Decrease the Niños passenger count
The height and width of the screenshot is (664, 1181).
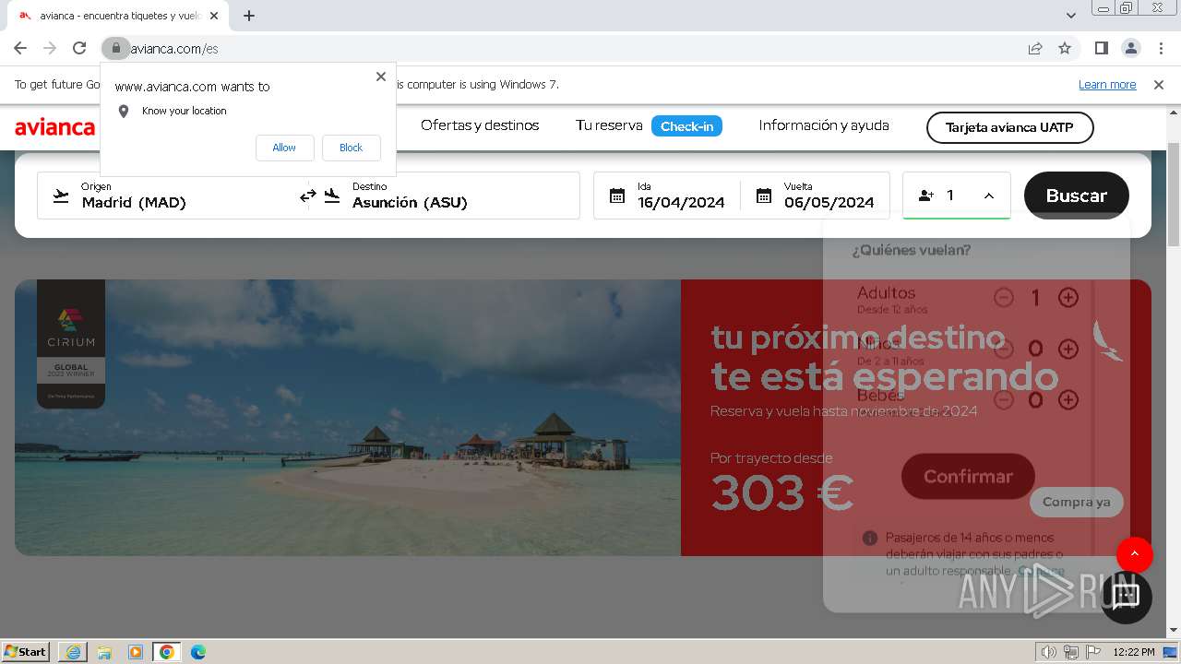[x=1003, y=349]
